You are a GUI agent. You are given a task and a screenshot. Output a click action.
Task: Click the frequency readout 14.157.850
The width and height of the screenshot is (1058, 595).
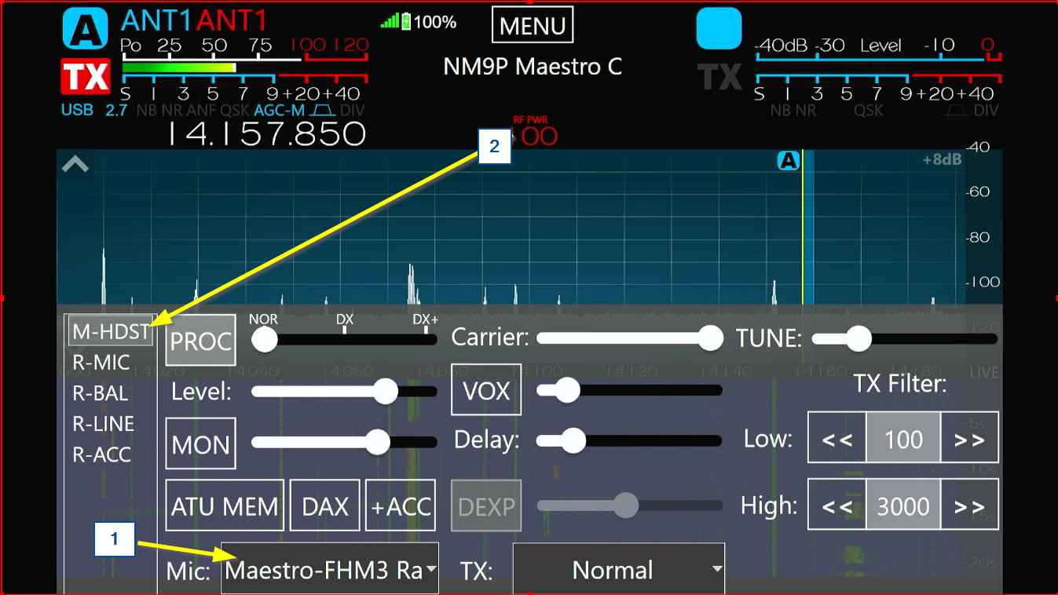click(267, 134)
